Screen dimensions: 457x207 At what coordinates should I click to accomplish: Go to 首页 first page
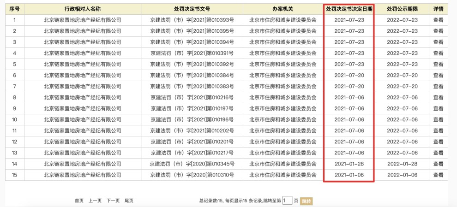(x=79, y=201)
